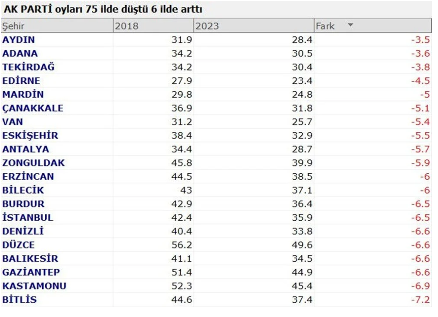
Task: Sort by the 2023 column header
Action: pyautogui.click(x=207, y=26)
